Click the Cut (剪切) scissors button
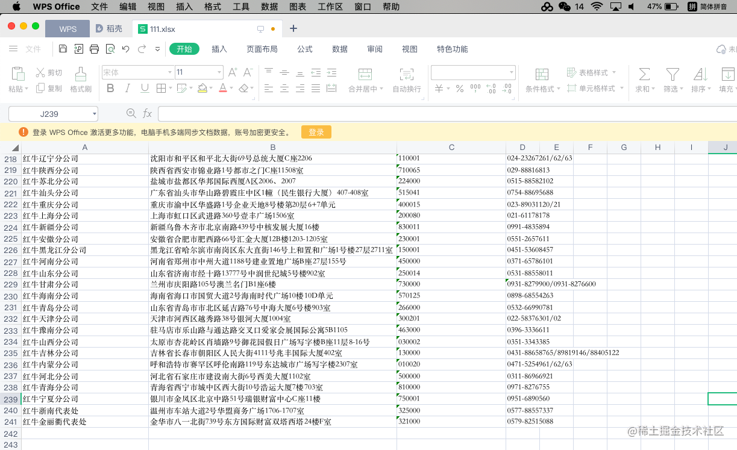 49,72
